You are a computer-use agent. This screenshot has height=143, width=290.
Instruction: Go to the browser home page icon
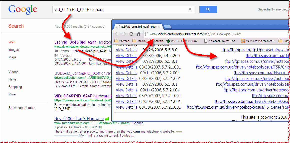tap(139, 34)
